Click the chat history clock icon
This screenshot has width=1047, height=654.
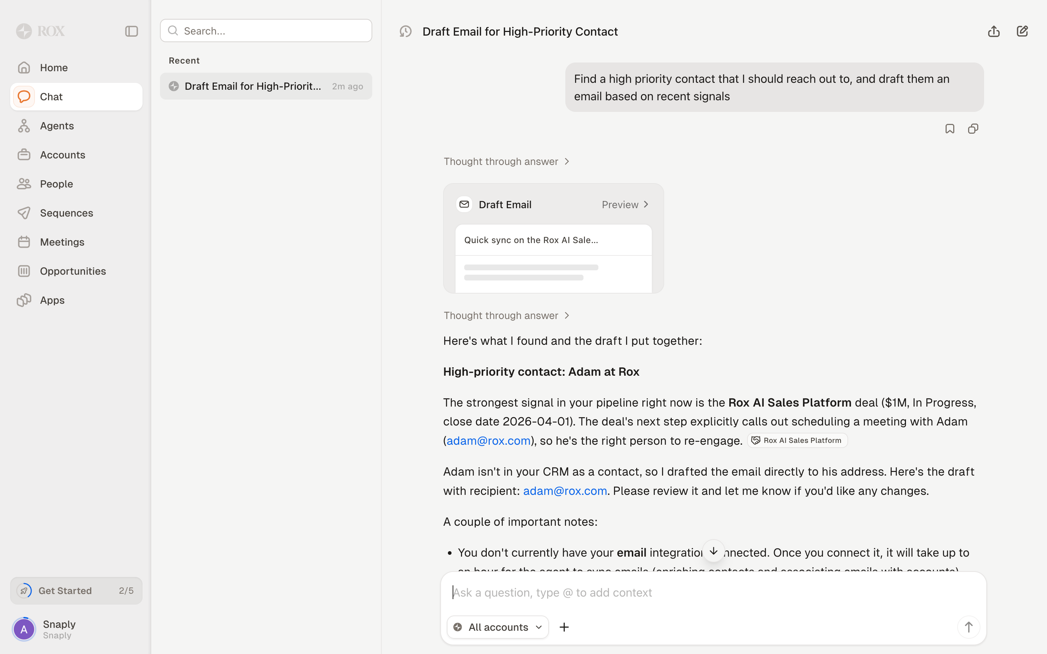pos(405,31)
